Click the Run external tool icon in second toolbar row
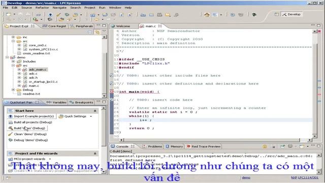Viewport: 325px width, 183px height. tap(36, 19)
